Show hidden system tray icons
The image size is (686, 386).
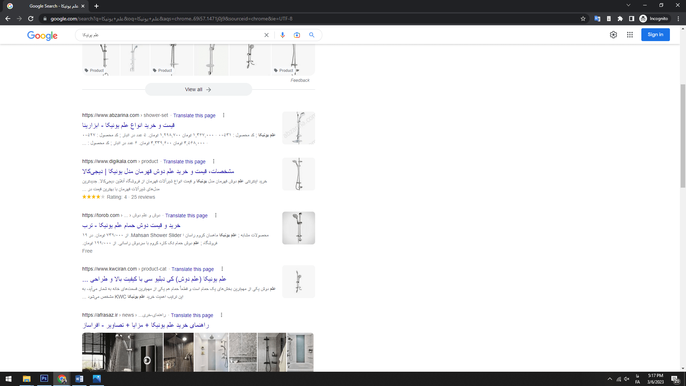(x=610, y=379)
